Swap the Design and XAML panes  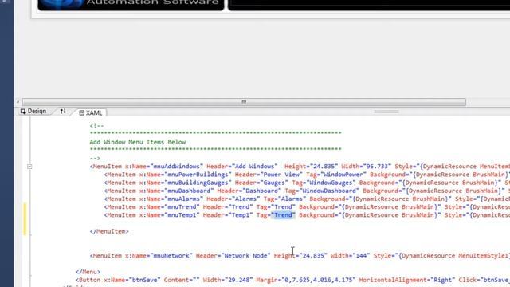63,112
